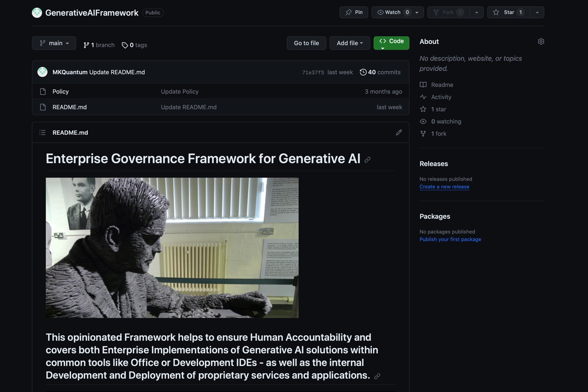Open the main branch selector
The height and width of the screenshot is (392, 588).
pyautogui.click(x=54, y=43)
